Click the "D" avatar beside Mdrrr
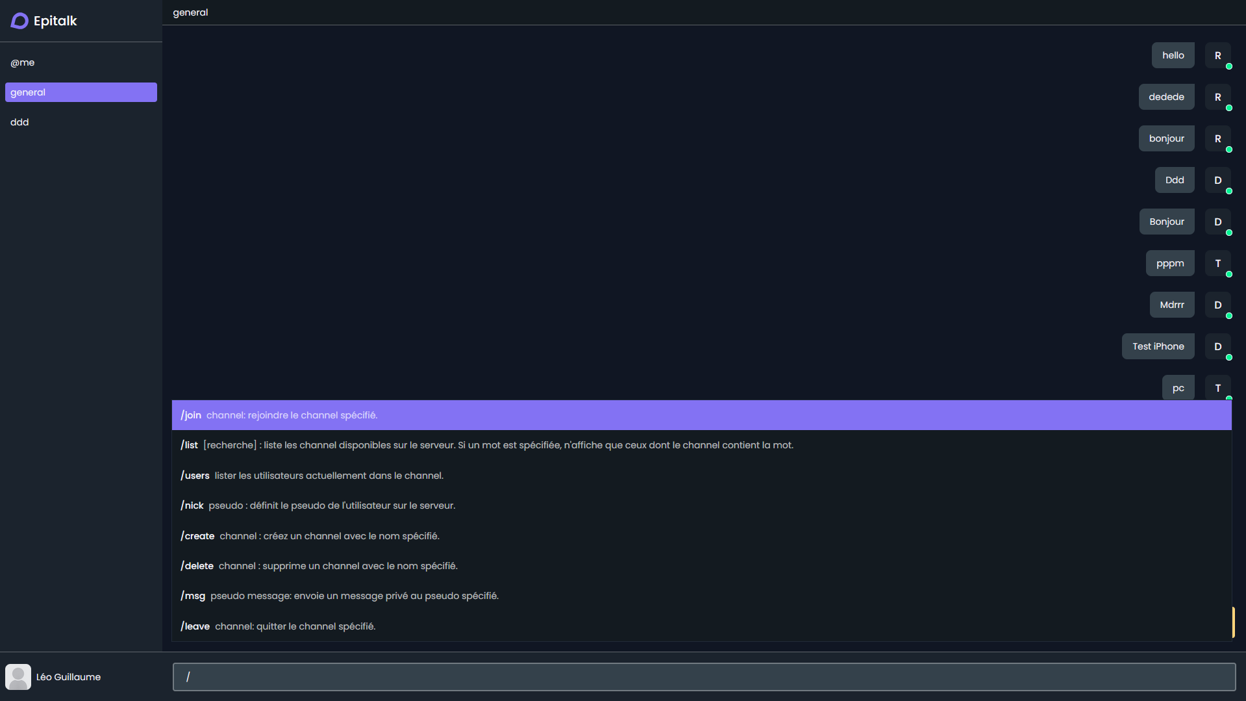This screenshot has height=701, width=1246. click(1218, 305)
